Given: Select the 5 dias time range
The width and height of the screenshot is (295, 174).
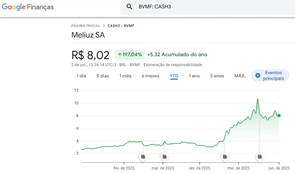Looking at the screenshot, I should [x=103, y=76].
